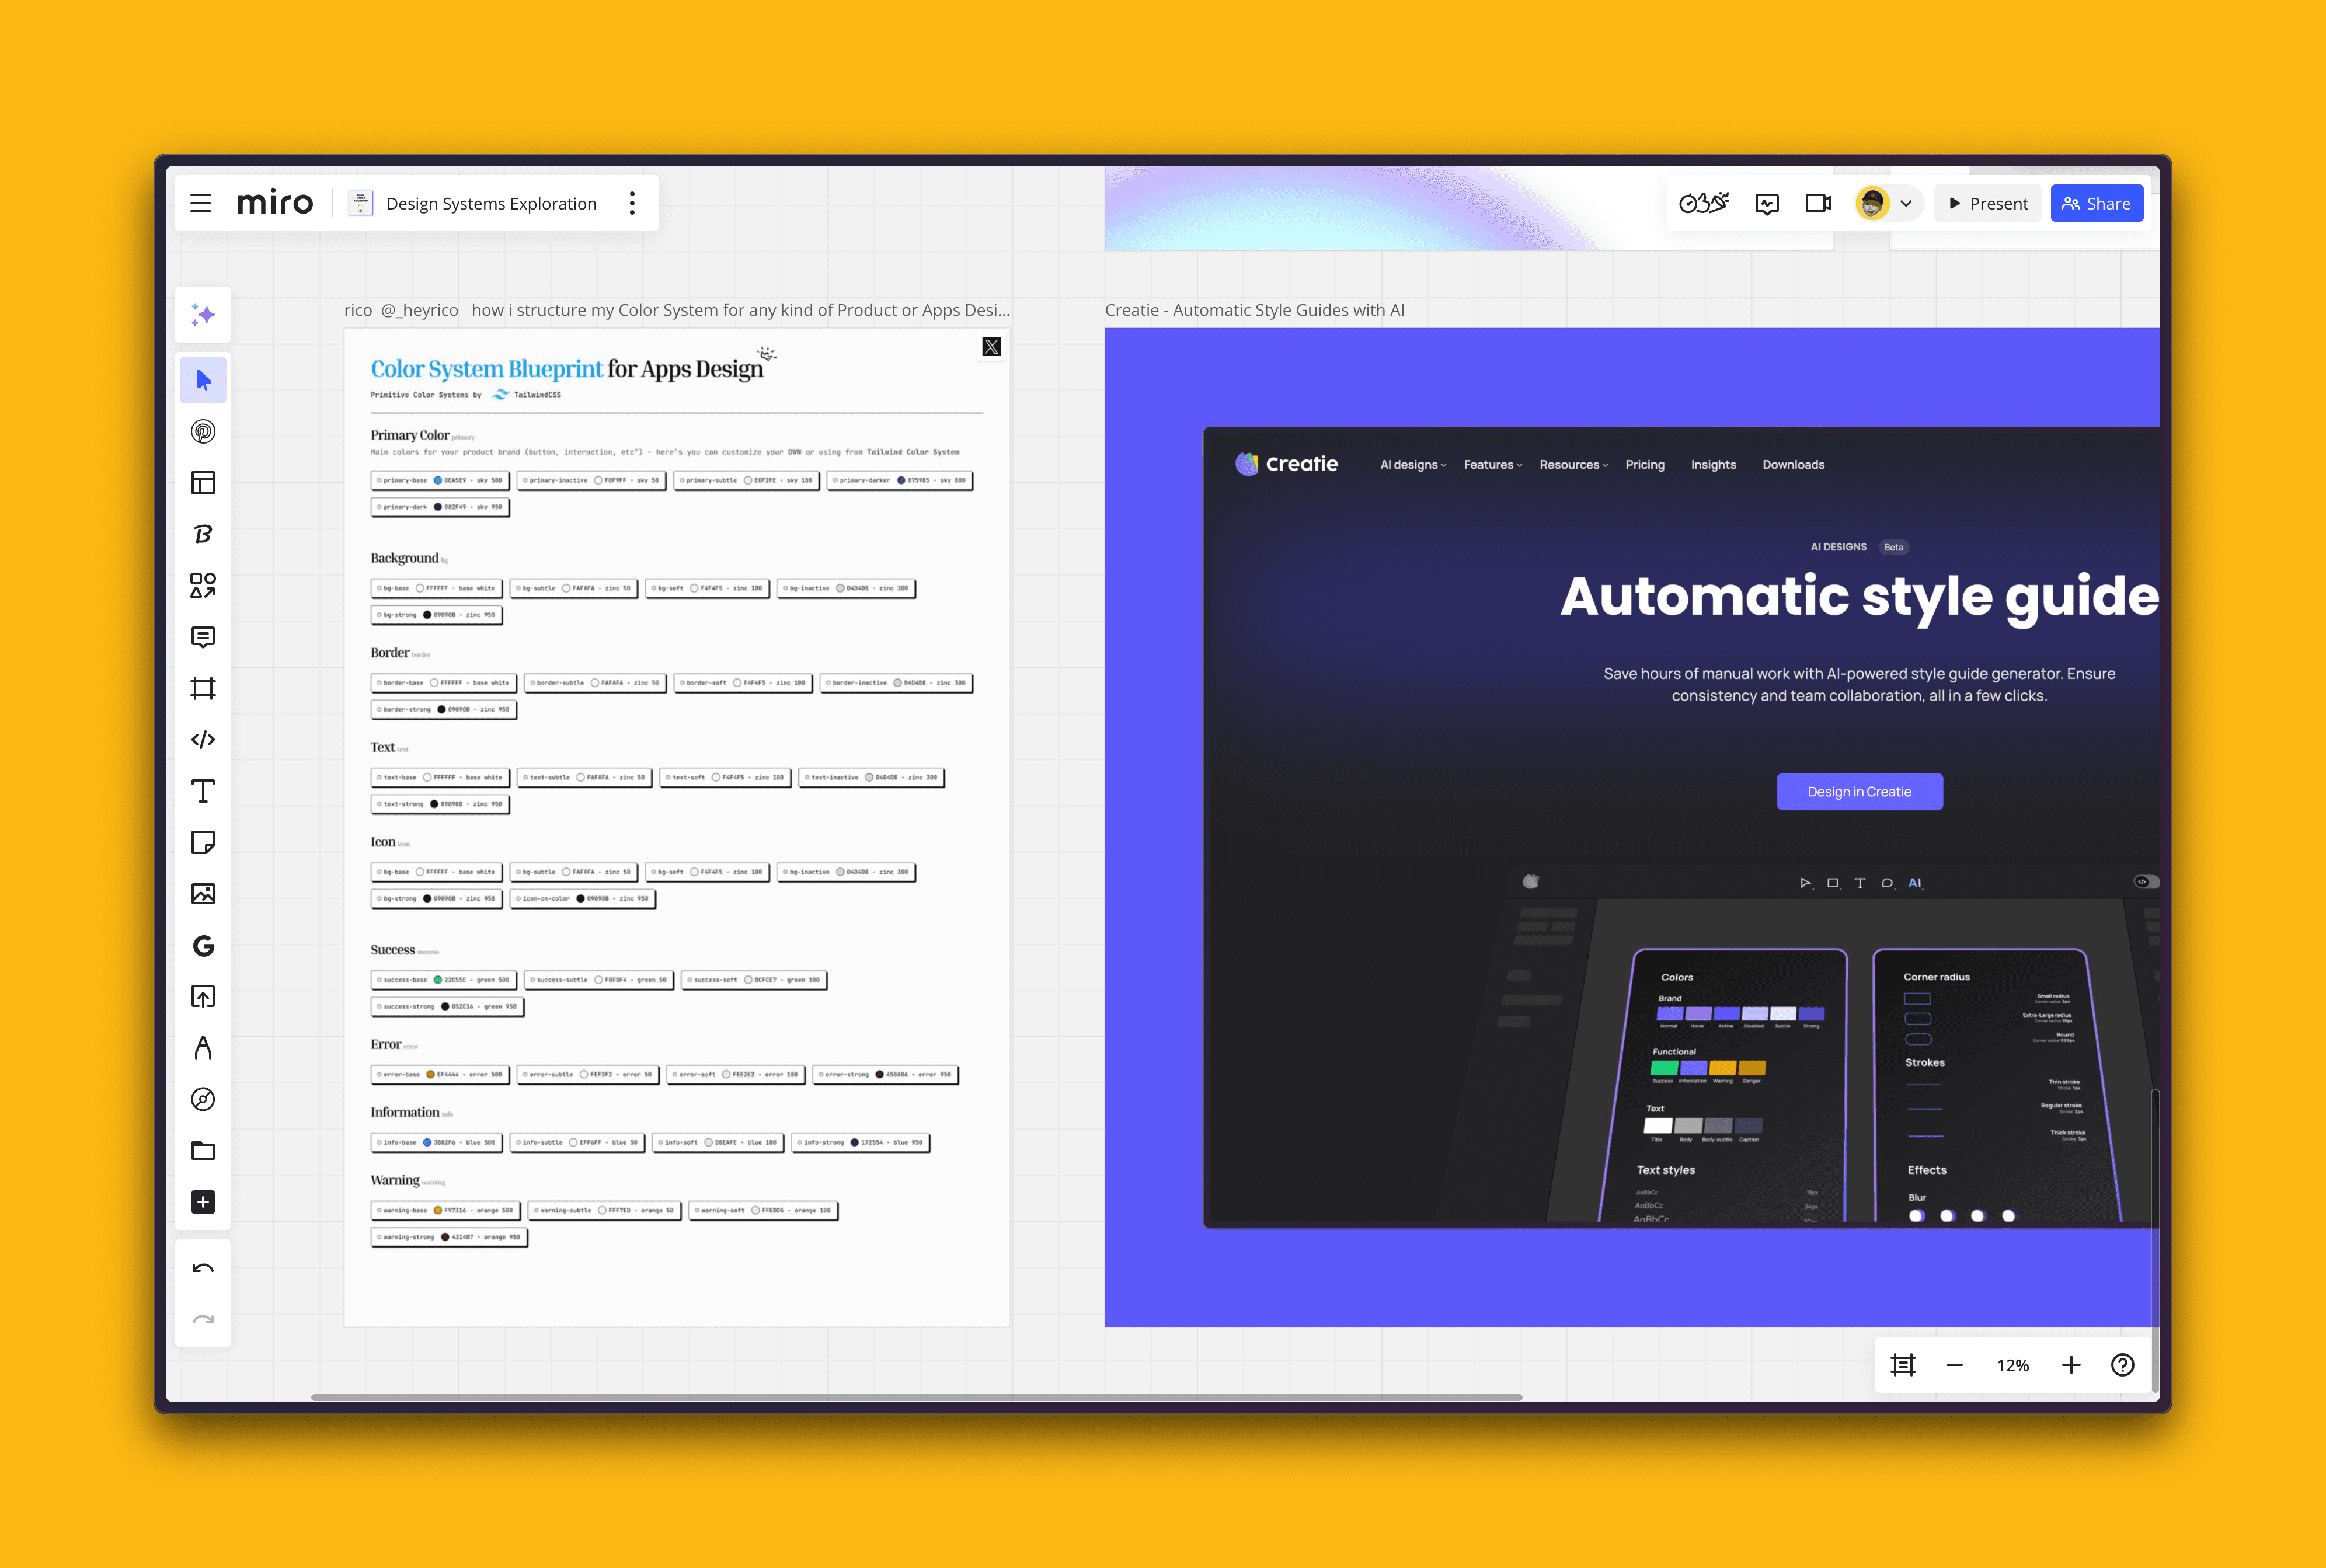Open Miro AI sparkle assistant
The width and height of the screenshot is (2326, 1568).
pyautogui.click(x=203, y=315)
